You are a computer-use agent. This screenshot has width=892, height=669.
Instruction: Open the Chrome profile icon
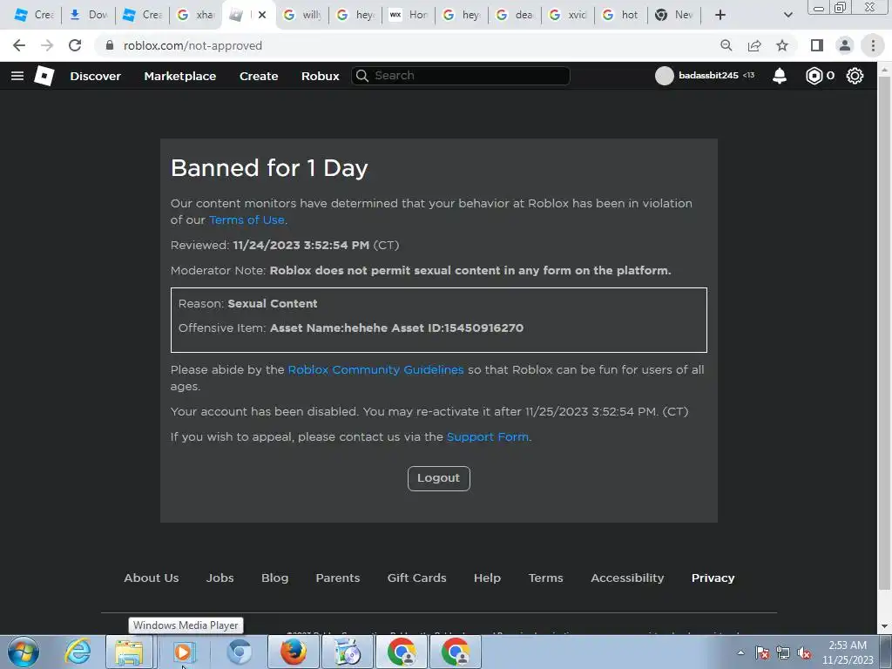tap(845, 45)
